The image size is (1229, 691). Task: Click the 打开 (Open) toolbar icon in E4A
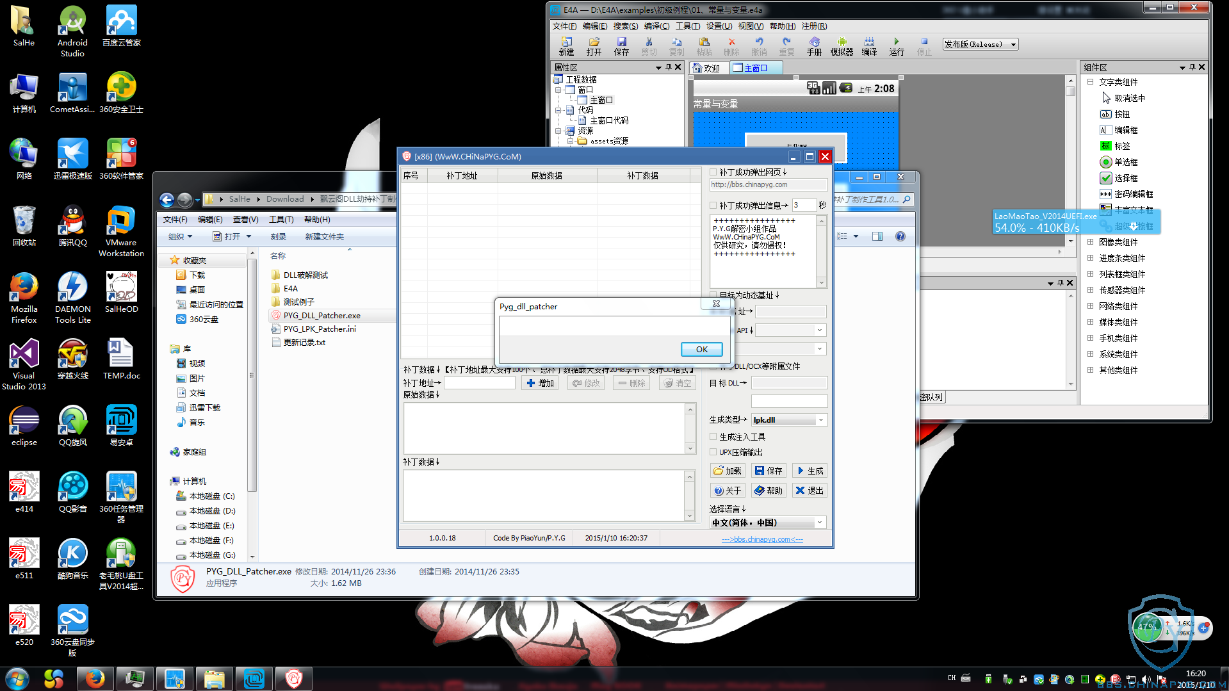594,46
